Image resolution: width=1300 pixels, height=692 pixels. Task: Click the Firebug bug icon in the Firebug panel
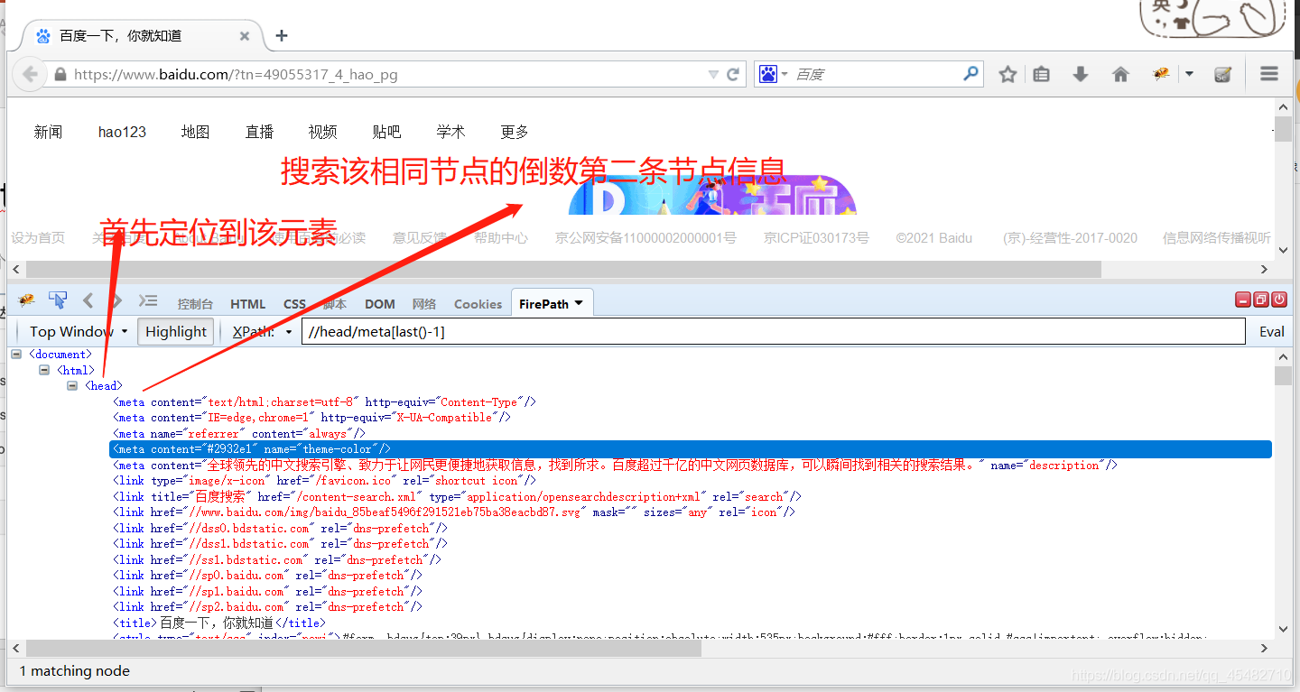(26, 300)
